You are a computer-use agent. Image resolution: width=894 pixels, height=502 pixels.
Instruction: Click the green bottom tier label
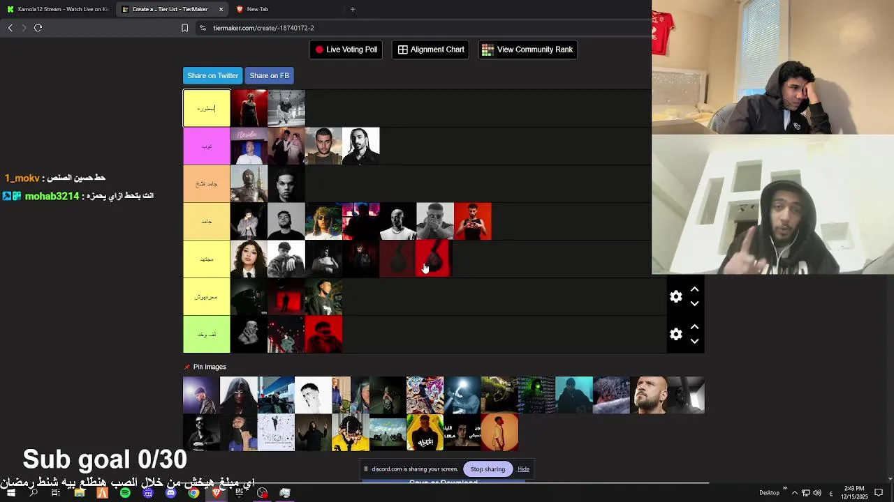tap(207, 335)
